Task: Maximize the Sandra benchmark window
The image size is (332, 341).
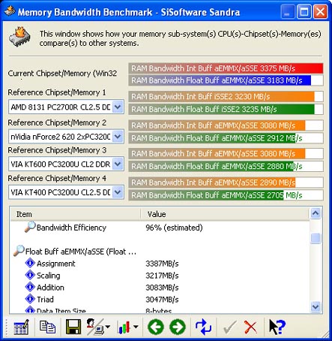Action: tap(304, 11)
